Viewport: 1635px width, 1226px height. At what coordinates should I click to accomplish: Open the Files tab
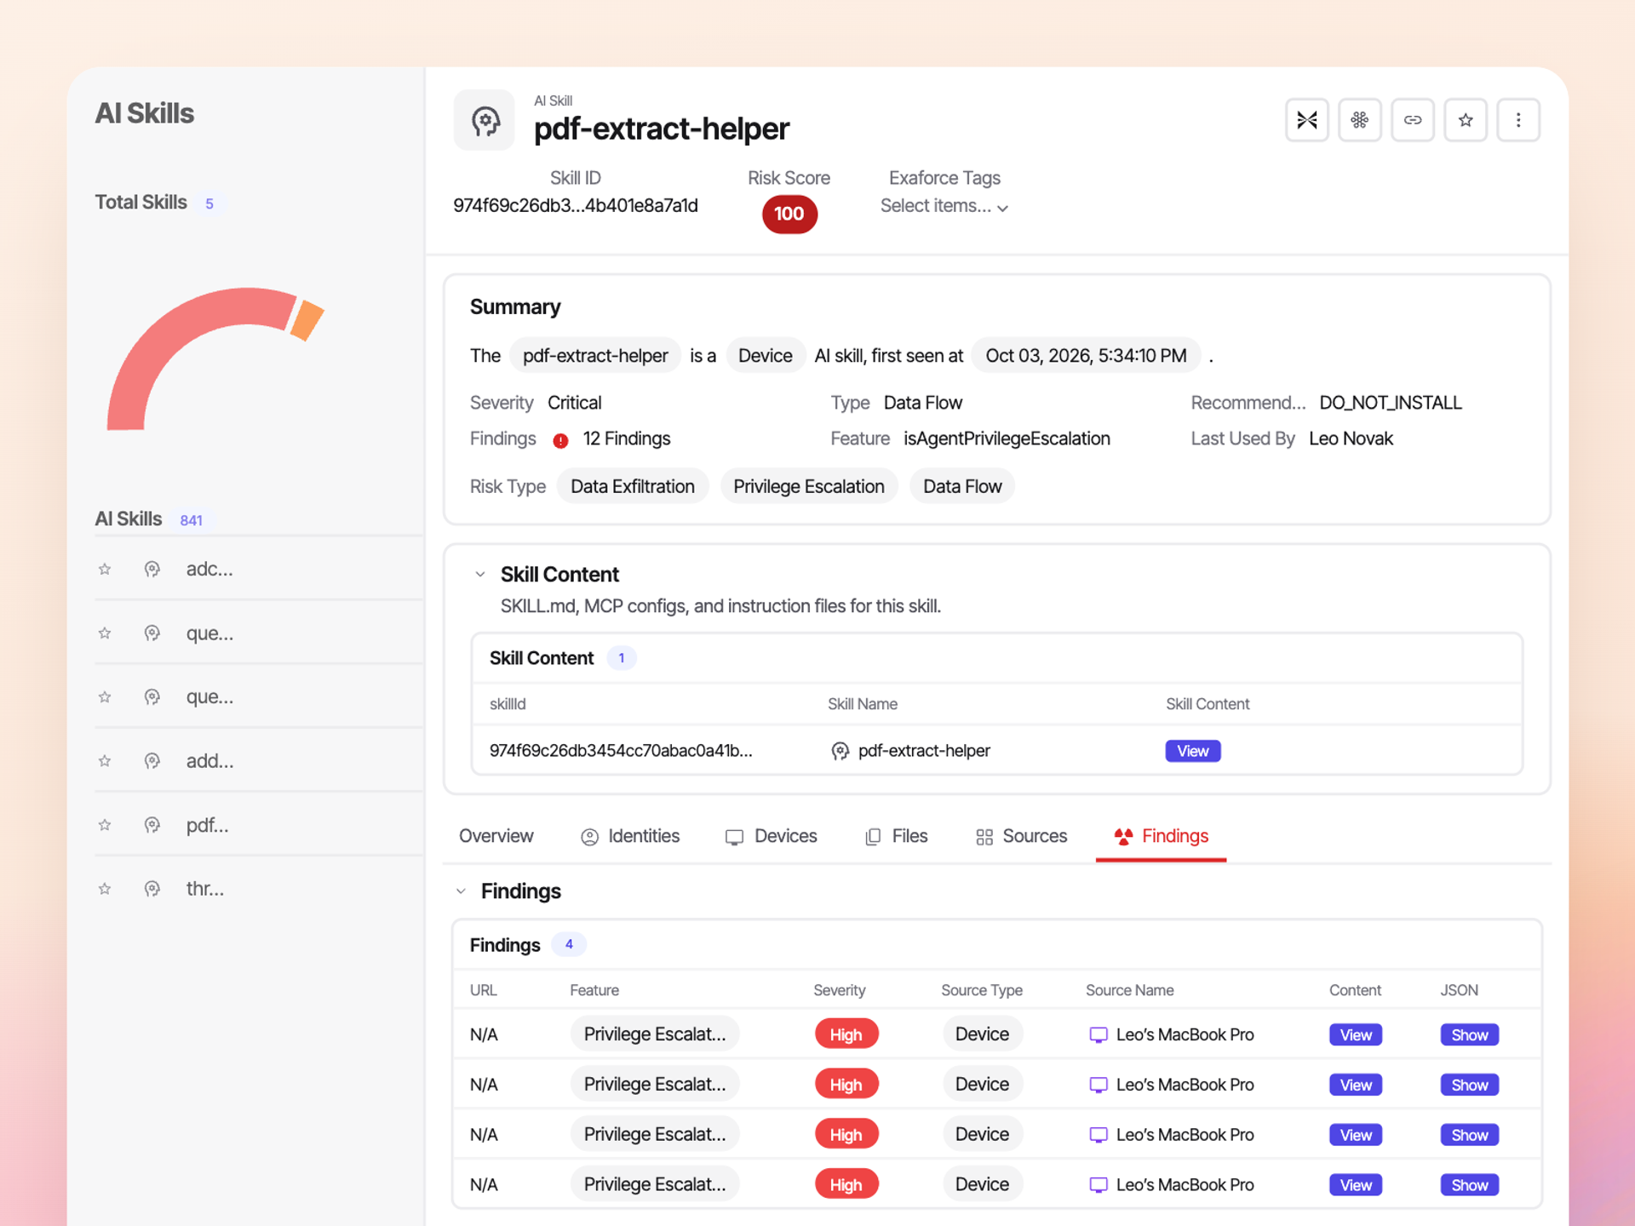tap(896, 836)
